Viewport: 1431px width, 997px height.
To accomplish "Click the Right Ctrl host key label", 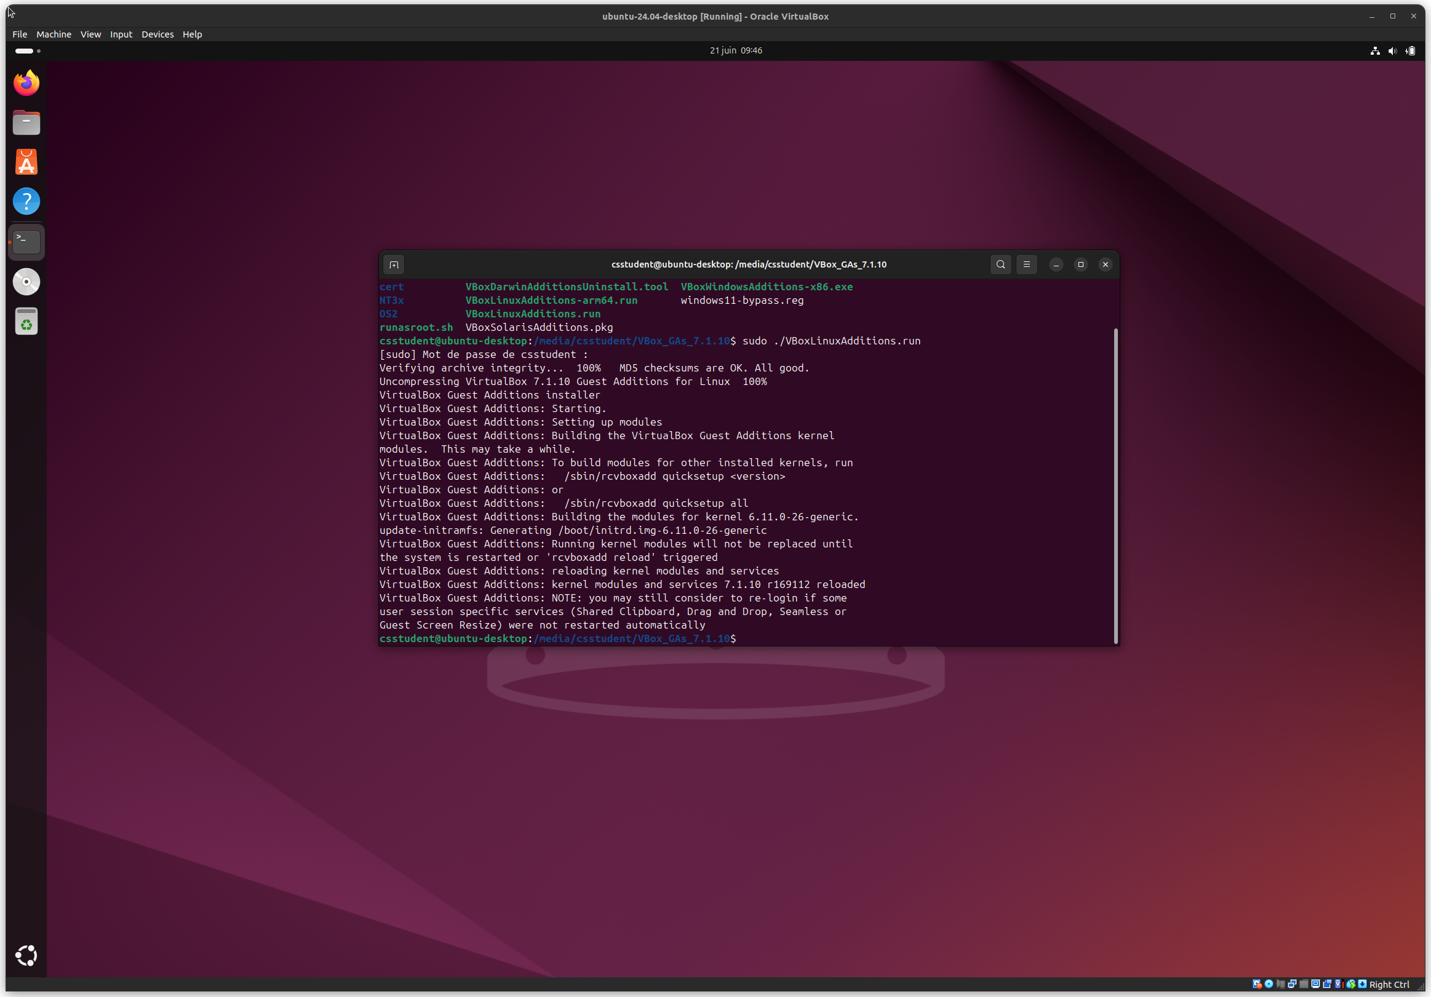I will [1389, 985].
